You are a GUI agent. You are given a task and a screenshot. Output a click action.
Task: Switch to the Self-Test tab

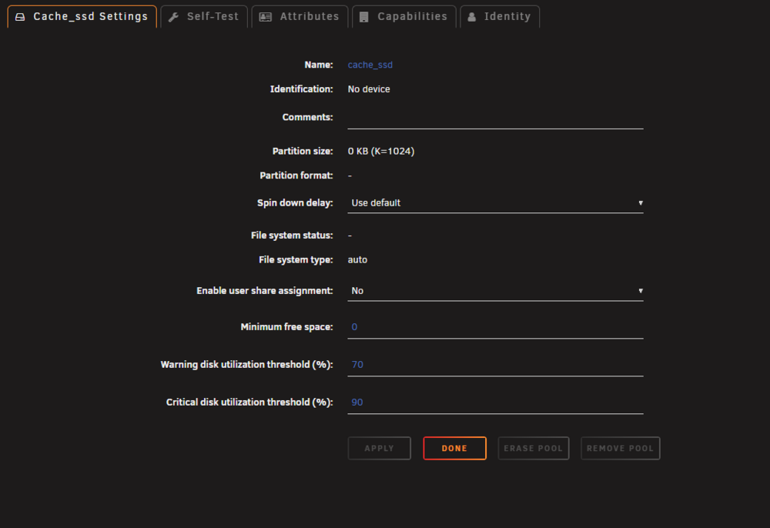click(x=204, y=17)
